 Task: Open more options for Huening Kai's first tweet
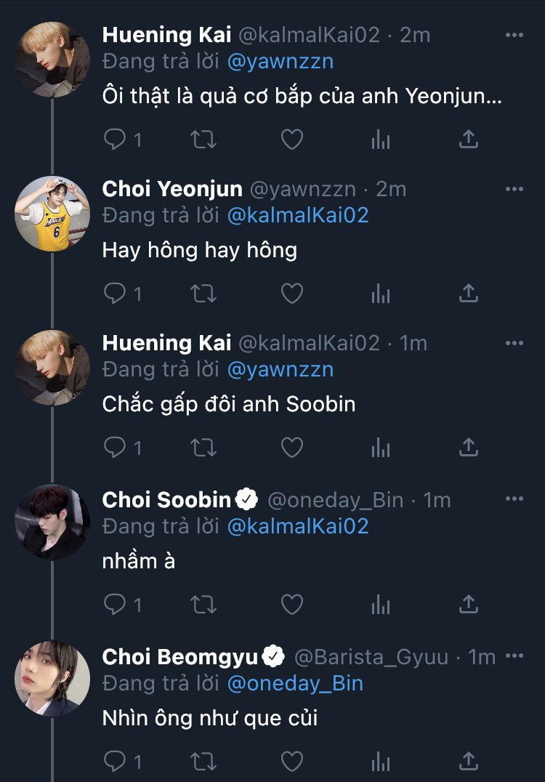click(514, 35)
